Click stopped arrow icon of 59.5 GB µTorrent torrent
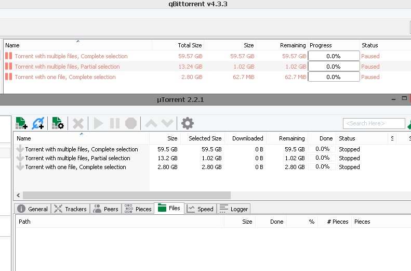This screenshot has height=271, width=411. tap(20, 149)
